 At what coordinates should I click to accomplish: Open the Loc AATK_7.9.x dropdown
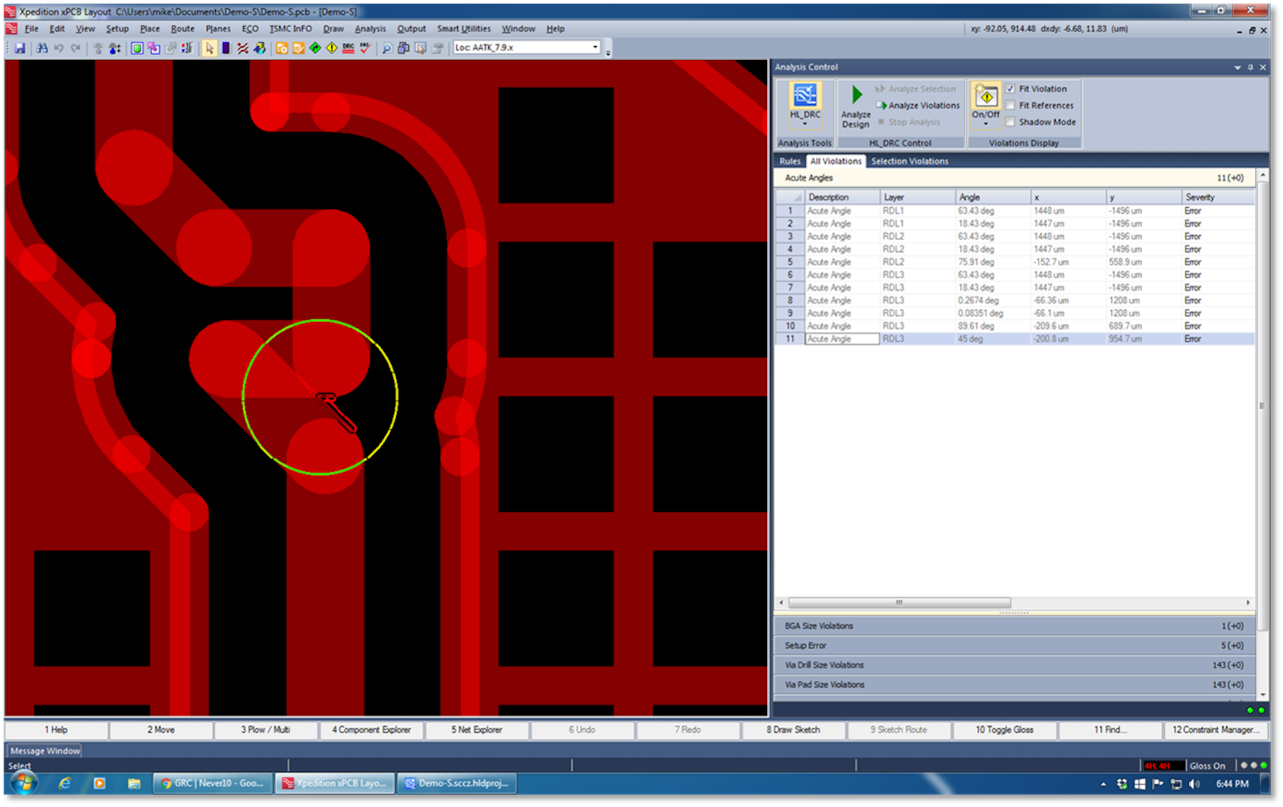[594, 47]
